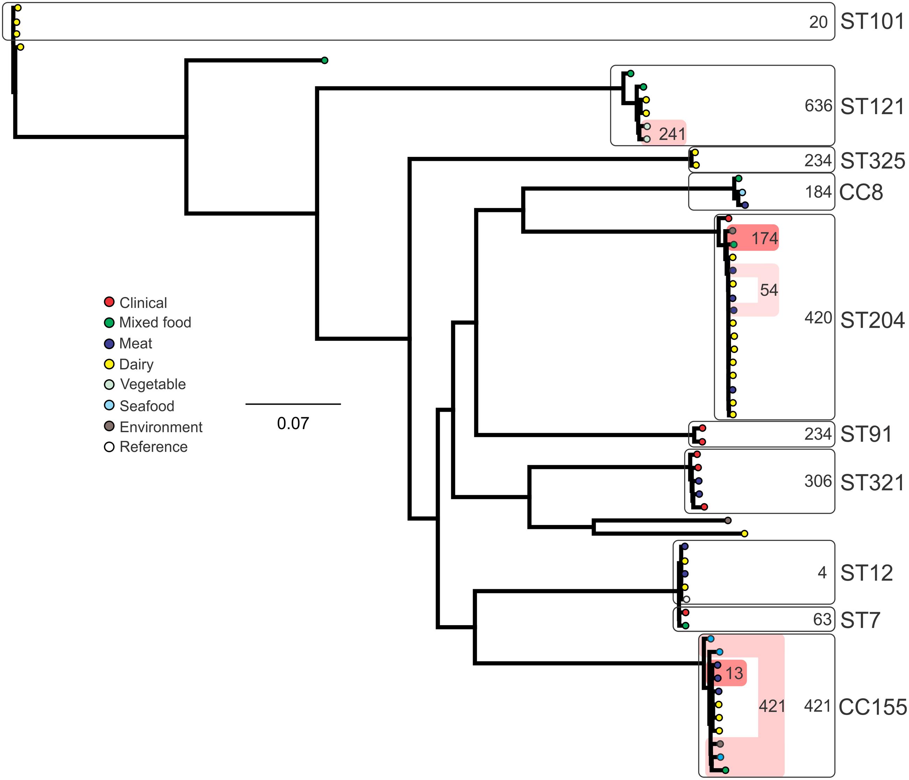Click the ST121 clade label
The height and width of the screenshot is (780, 909).
872,107
